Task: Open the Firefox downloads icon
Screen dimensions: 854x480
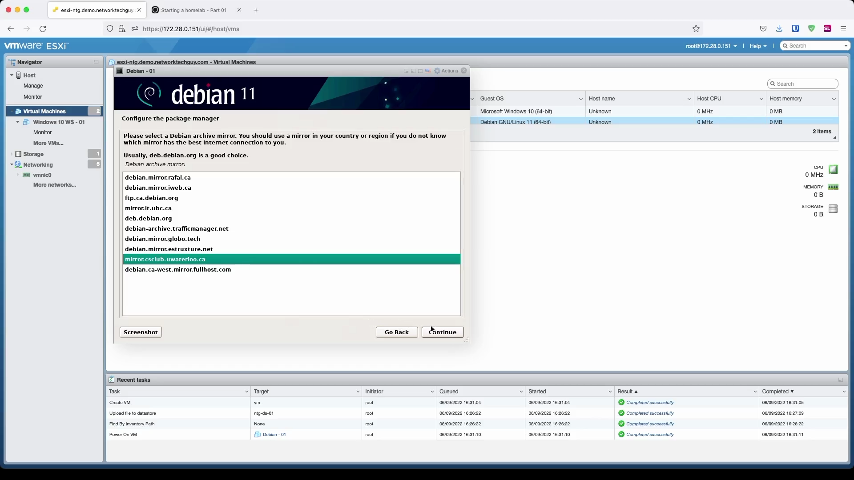Action: [x=779, y=29]
